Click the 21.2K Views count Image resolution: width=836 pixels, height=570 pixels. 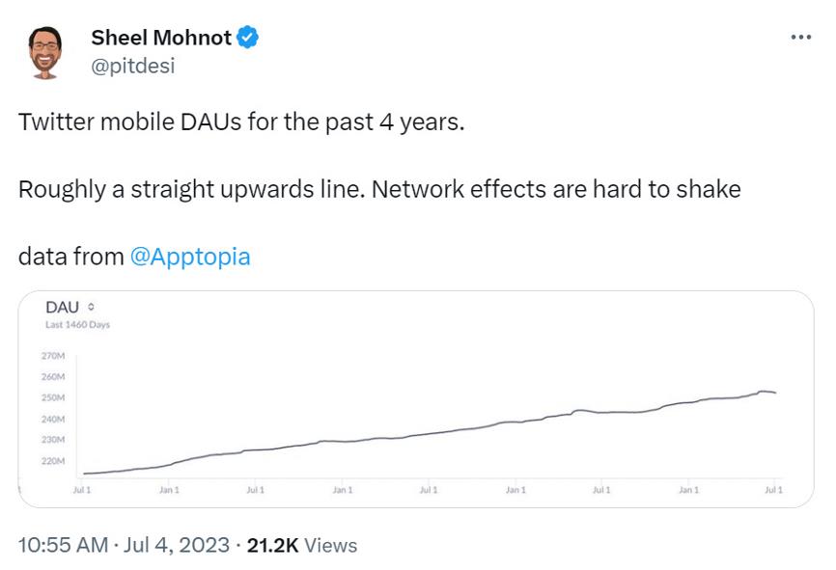[x=302, y=546]
